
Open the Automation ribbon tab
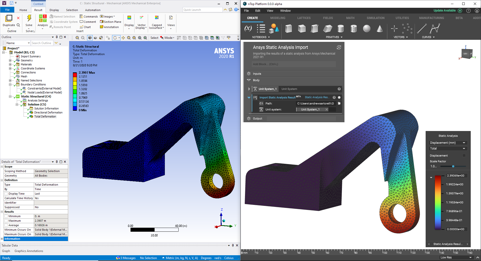coord(93,10)
